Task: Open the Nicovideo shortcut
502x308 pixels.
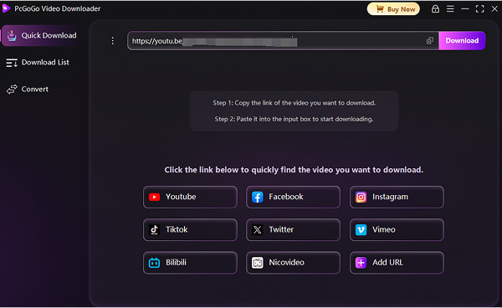Action: click(x=293, y=263)
